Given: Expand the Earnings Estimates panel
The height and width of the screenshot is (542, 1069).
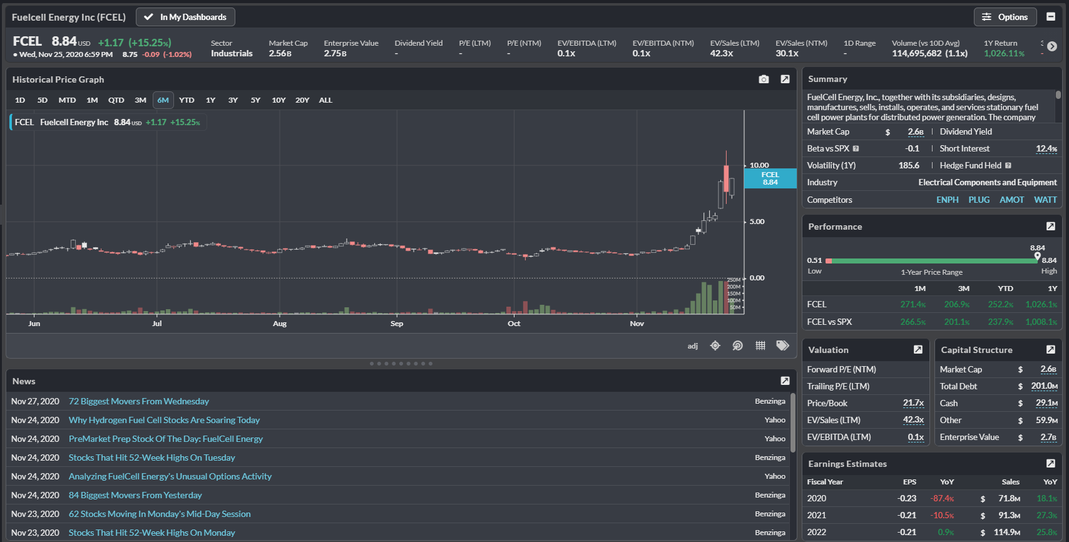Looking at the screenshot, I should pos(1050,464).
